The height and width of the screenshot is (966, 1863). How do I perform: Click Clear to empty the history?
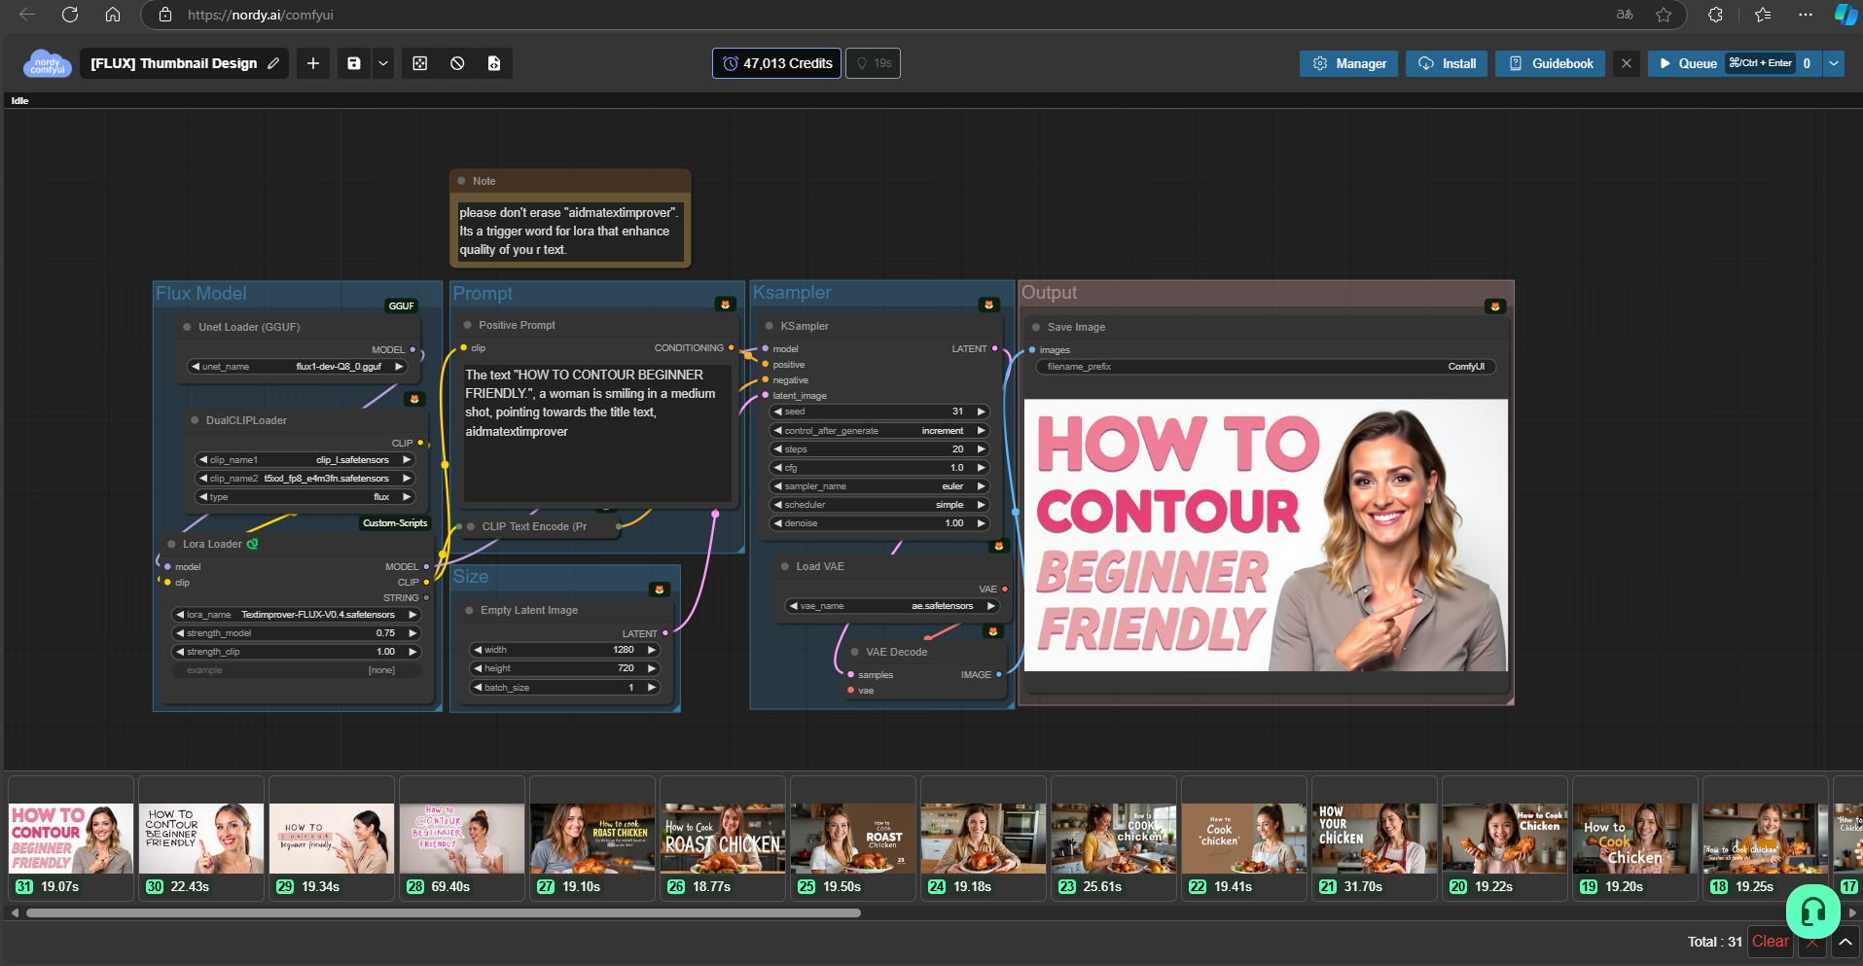(1770, 942)
